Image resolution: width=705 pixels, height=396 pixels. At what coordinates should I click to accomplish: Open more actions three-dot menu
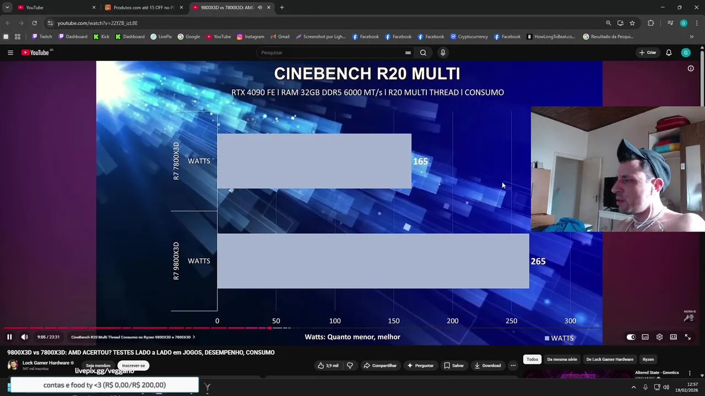(513, 366)
